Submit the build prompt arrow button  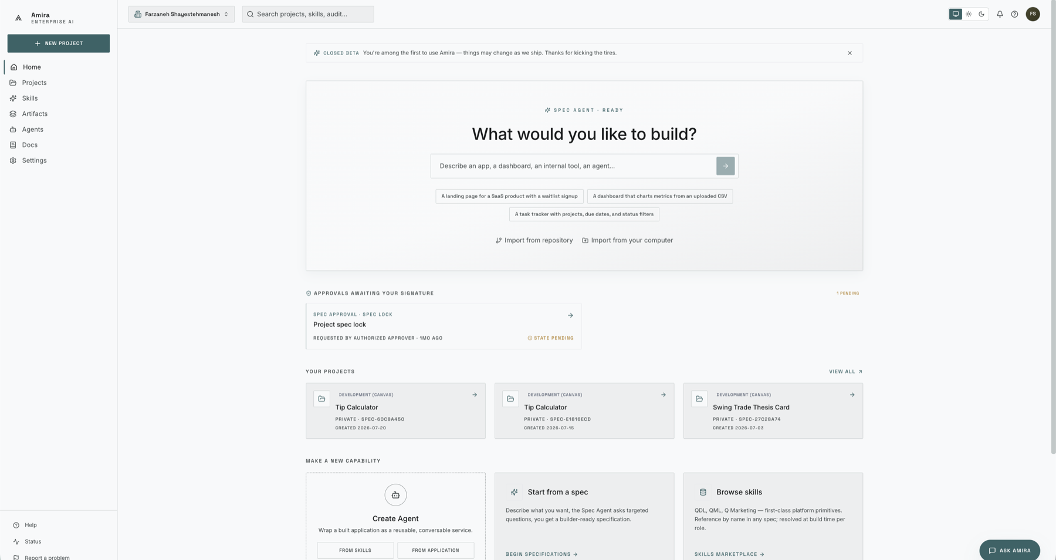[x=725, y=166]
